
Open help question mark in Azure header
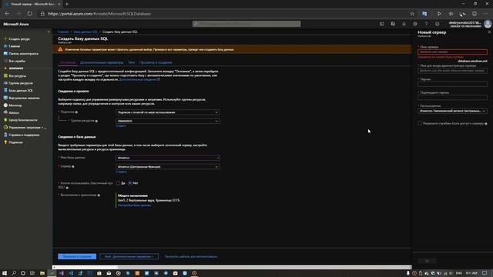(x=426, y=24)
